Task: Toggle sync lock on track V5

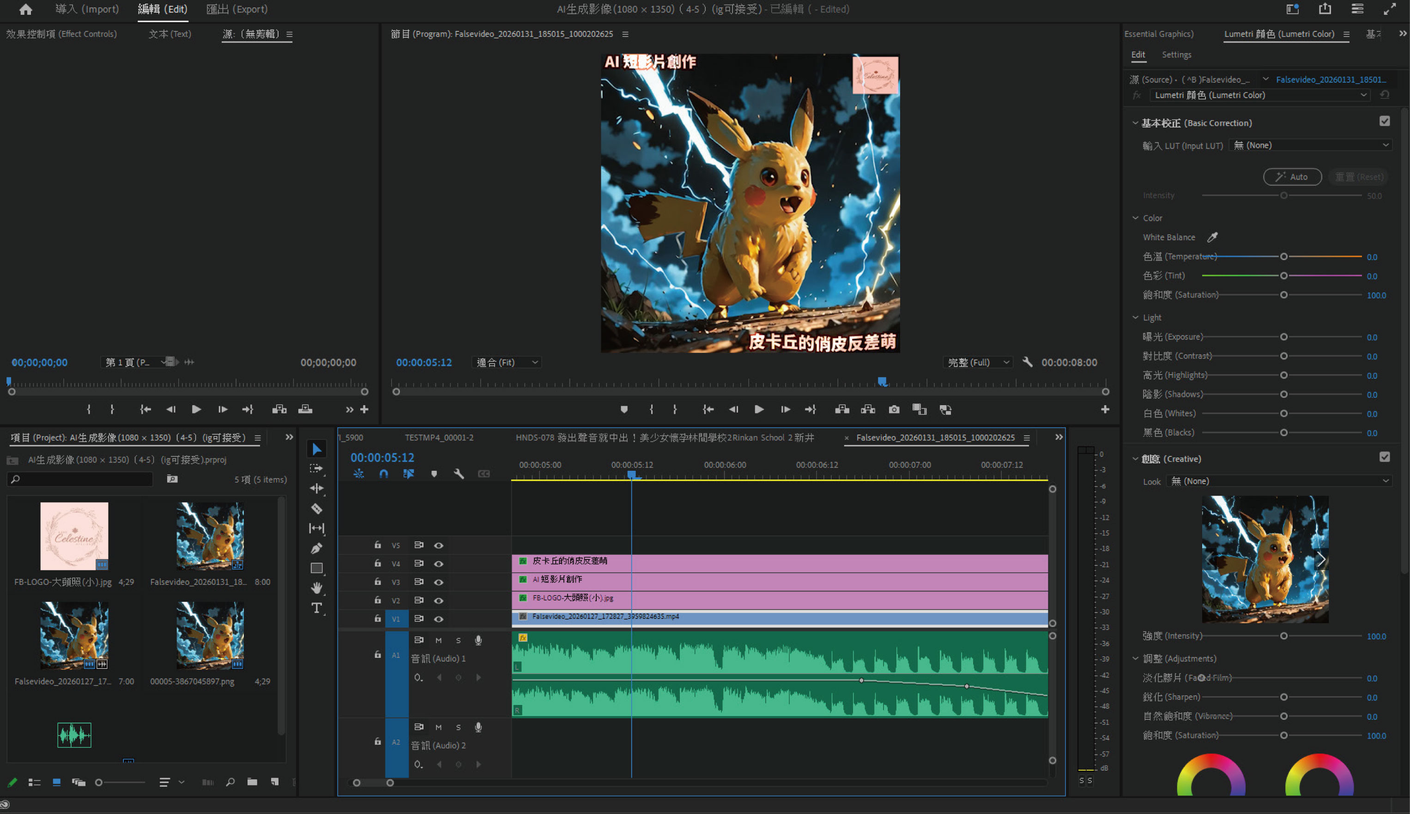Action: 418,545
